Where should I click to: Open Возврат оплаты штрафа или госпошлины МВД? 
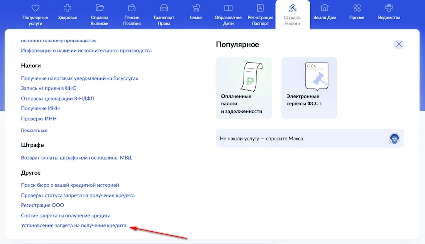[x=76, y=158]
